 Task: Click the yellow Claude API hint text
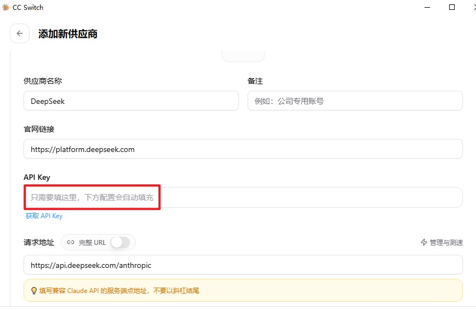[119, 291]
